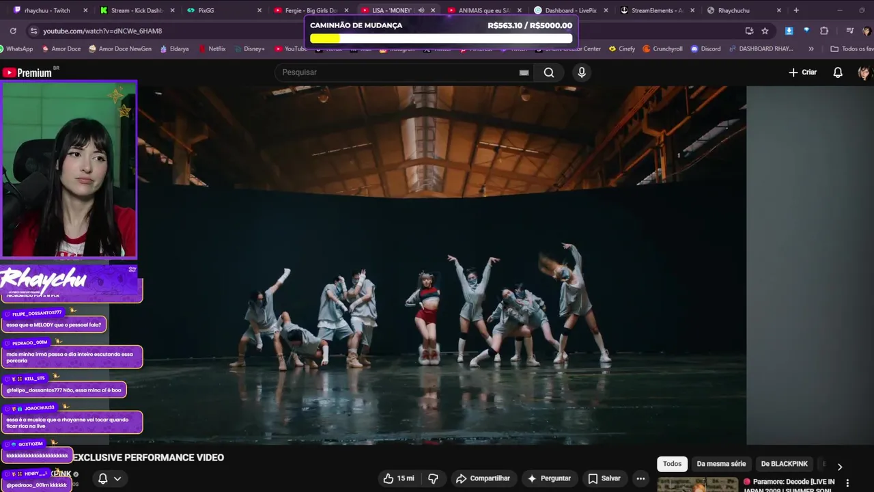This screenshot has height=492, width=874.
Task: Select the De BLACKPINK filter chip
Action: [785, 464]
